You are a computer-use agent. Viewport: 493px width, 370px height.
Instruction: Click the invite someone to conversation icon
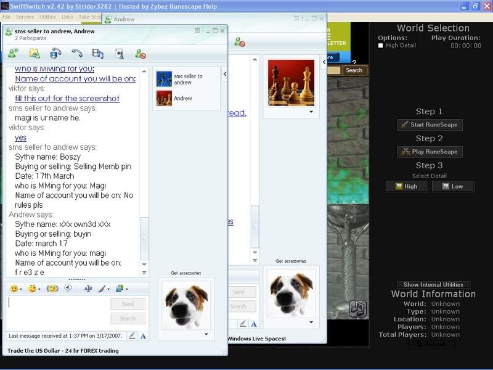(x=14, y=54)
